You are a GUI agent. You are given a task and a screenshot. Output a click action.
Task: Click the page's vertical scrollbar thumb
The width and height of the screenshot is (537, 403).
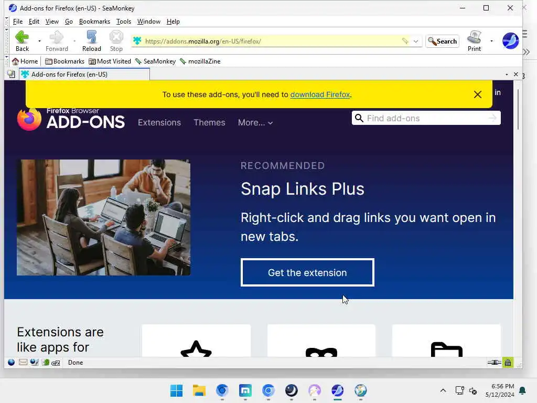[x=518, y=110]
